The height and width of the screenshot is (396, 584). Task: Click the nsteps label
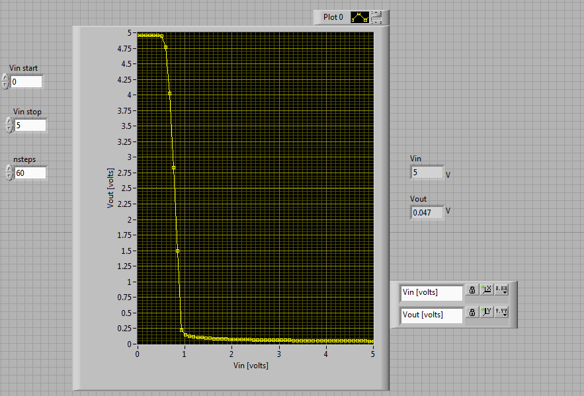(x=24, y=159)
